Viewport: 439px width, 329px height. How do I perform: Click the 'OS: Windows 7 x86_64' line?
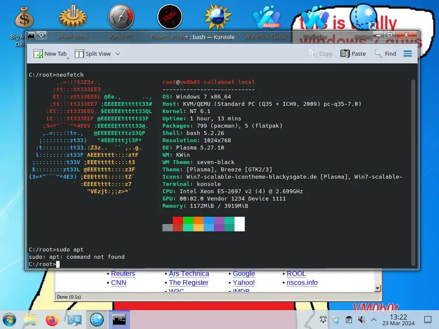[x=197, y=96]
